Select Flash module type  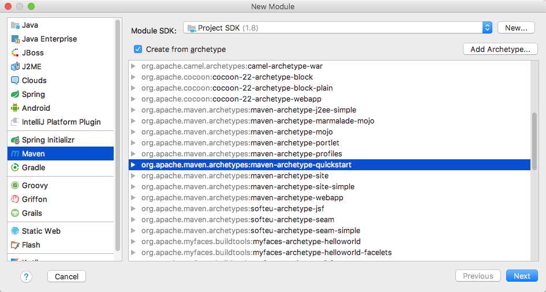pyautogui.click(x=61, y=245)
